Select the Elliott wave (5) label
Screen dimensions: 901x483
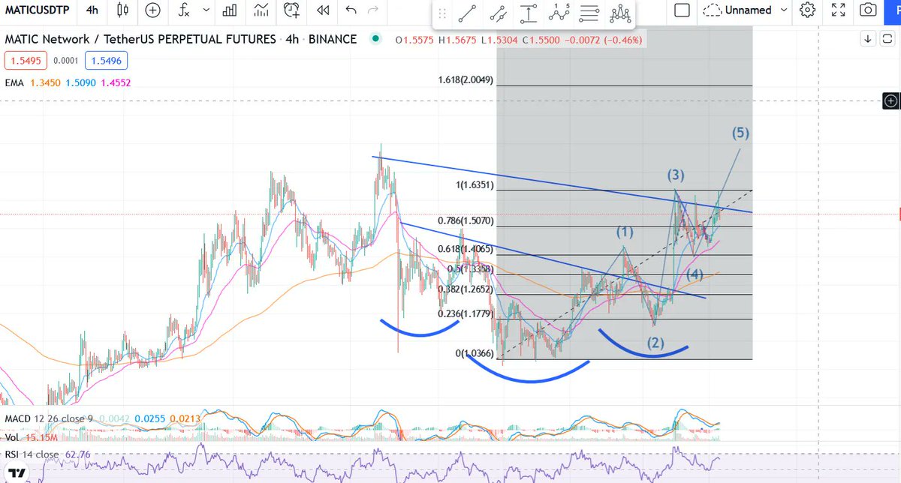point(740,133)
